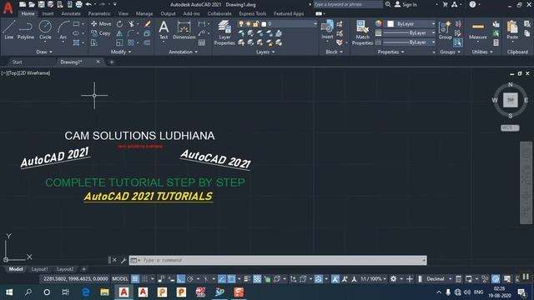Click the layer color white swatch
The height and width of the screenshot is (300, 534).
pyautogui.click(x=264, y=24)
